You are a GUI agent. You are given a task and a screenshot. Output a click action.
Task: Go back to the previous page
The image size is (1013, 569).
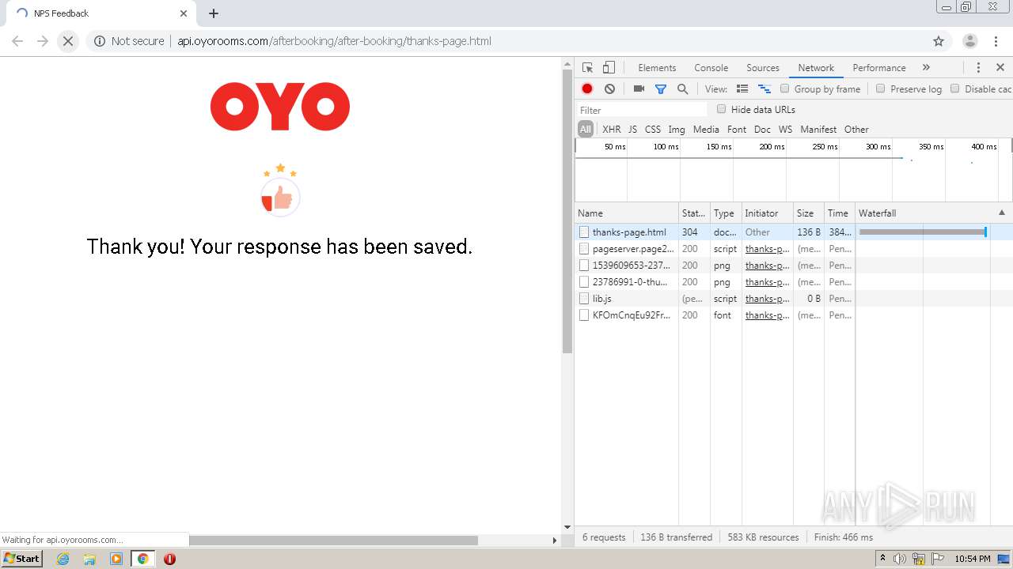pyautogui.click(x=17, y=41)
